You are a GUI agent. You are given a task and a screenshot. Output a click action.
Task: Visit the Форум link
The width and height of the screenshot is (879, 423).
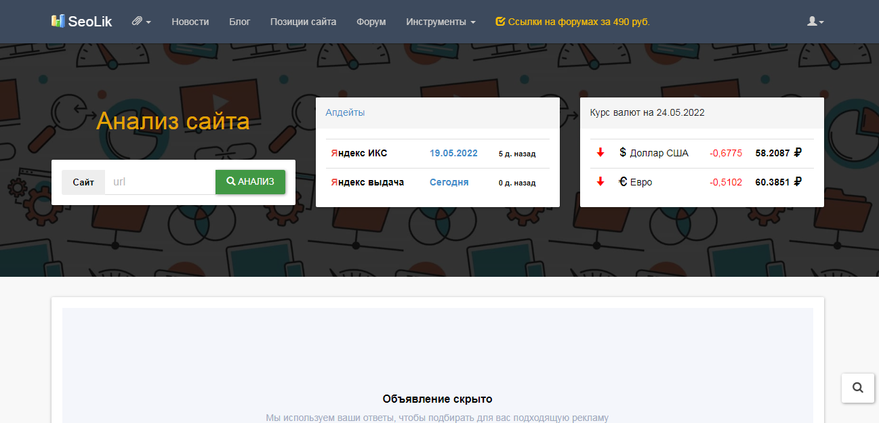[x=371, y=22]
